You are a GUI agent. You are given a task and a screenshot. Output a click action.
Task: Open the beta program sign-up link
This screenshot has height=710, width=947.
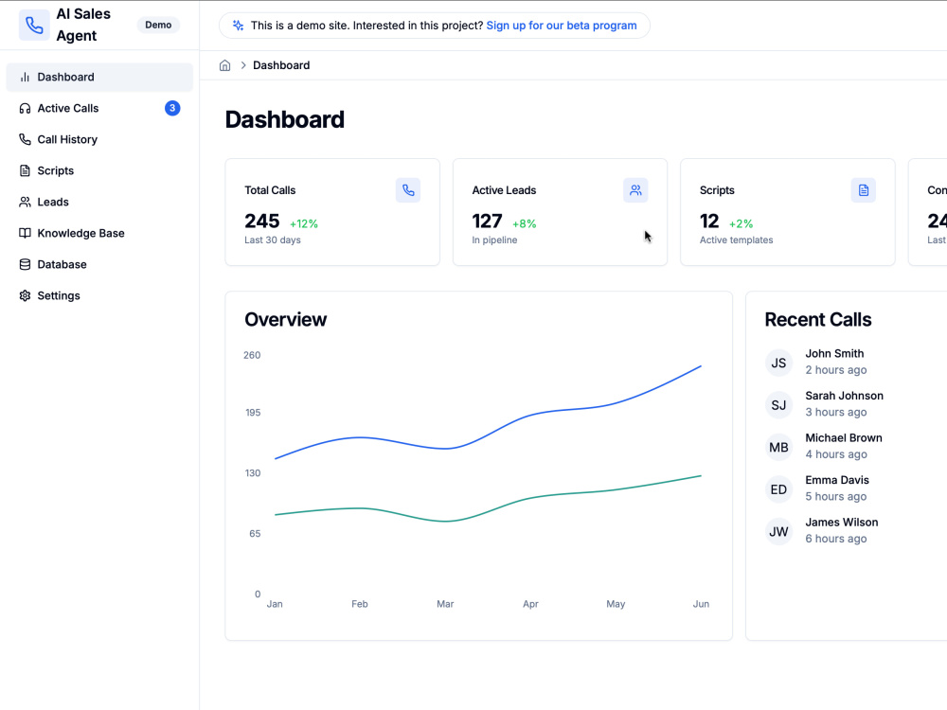pyautogui.click(x=561, y=26)
